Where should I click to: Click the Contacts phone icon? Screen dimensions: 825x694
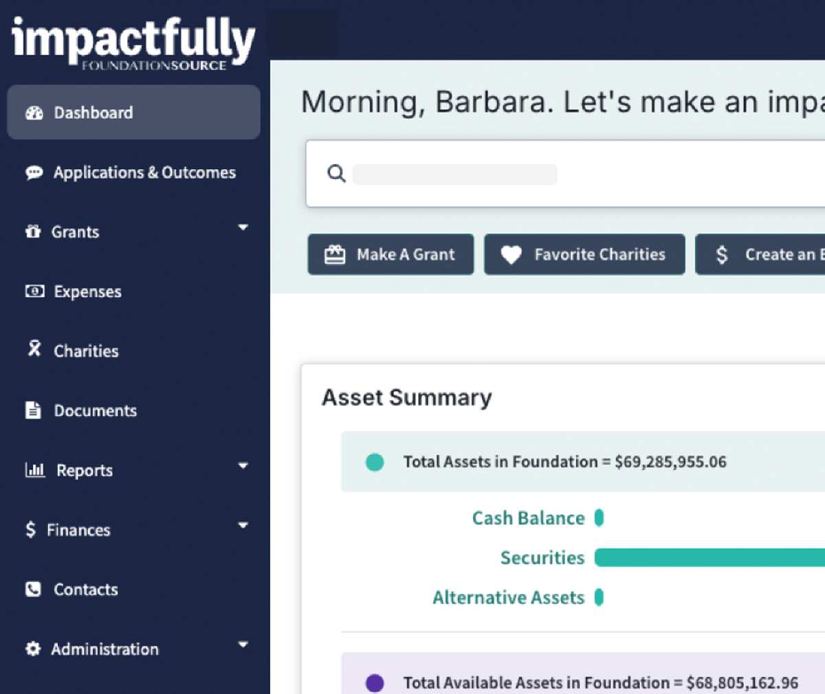pos(33,590)
